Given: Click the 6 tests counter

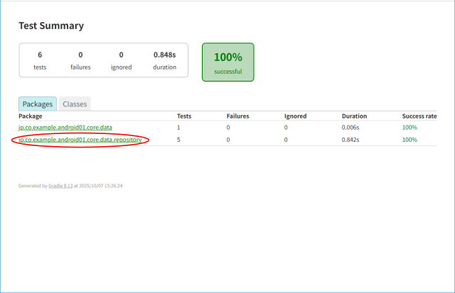Looking at the screenshot, I should tap(40, 60).
